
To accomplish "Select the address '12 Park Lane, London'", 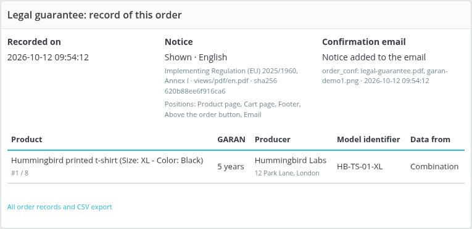I will coord(287,173).
